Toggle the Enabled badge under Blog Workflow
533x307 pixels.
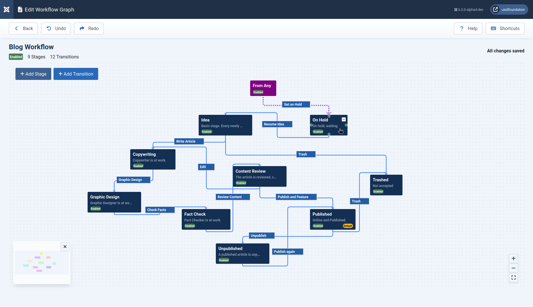point(16,57)
